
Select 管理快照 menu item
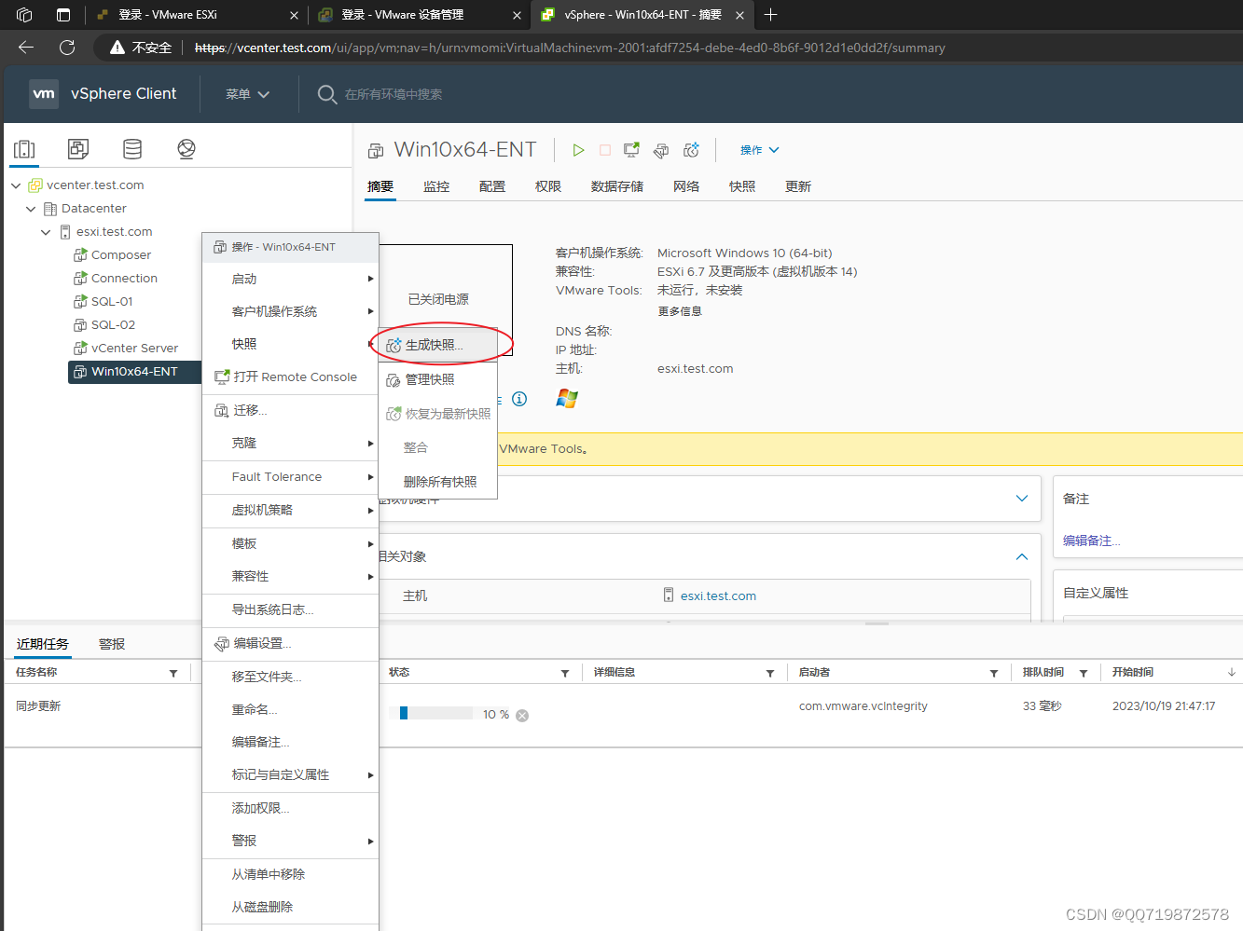click(437, 379)
